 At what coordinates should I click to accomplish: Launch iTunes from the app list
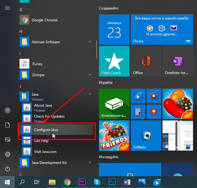click(37, 64)
